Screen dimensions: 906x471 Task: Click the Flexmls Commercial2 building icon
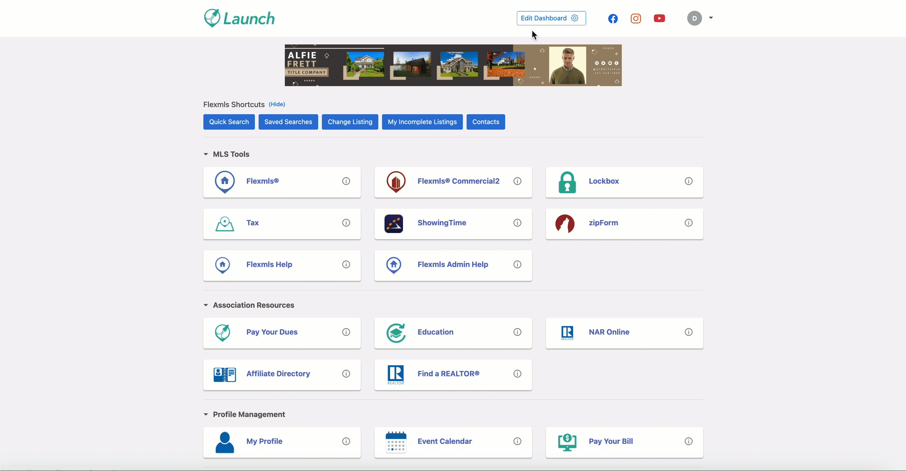(396, 182)
